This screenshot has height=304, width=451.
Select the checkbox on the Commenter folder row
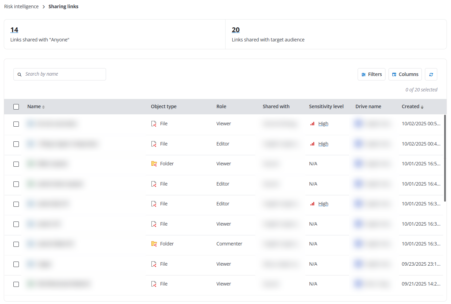tap(16, 244)
